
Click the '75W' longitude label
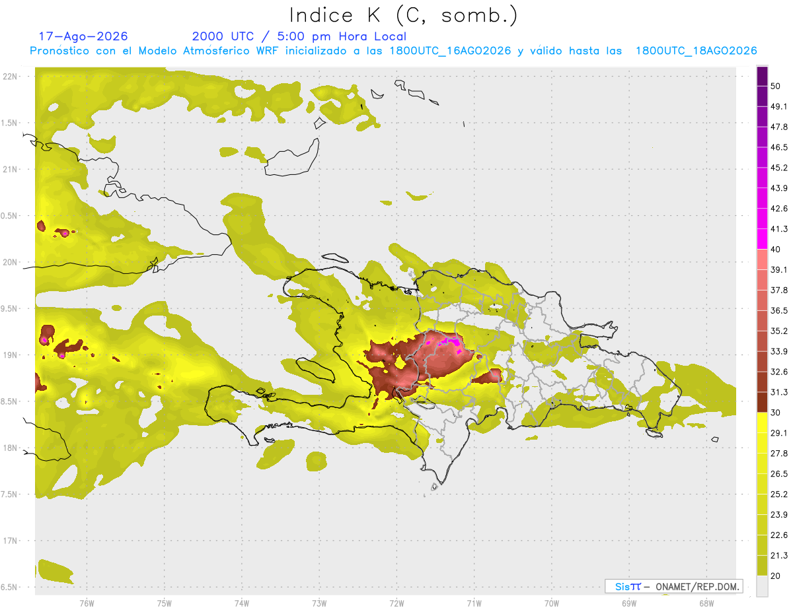[165, 603]
